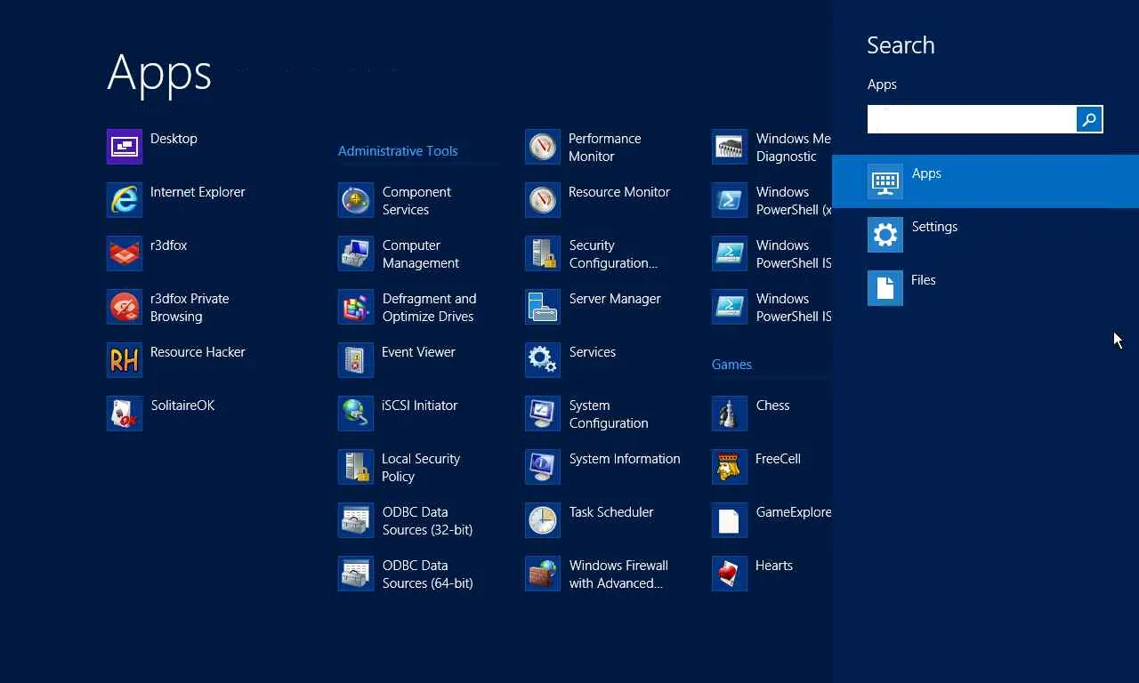Viewport: 1139px width, 683px height.
Task: Open Component Services icon
Action: [x=356, y=200]
